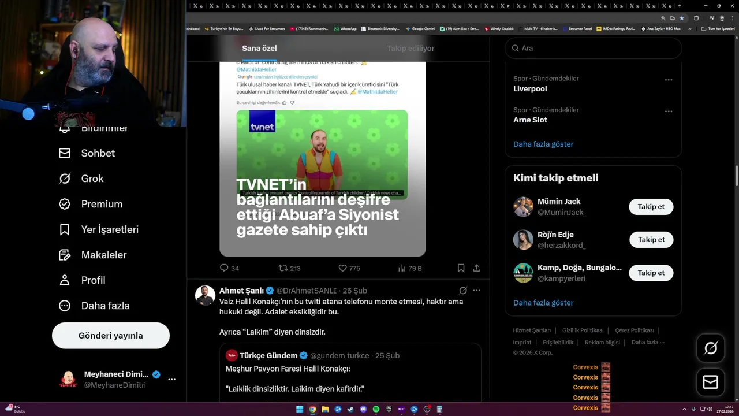Repost the post with 213 reposts

point(290,268)
